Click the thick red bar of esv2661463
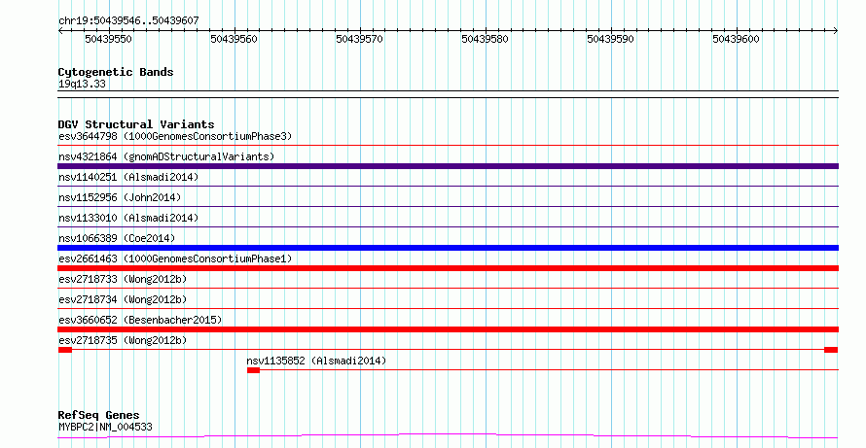Image resolution: width=866 pixels, height=448 pixels. [x=448, y=268]
